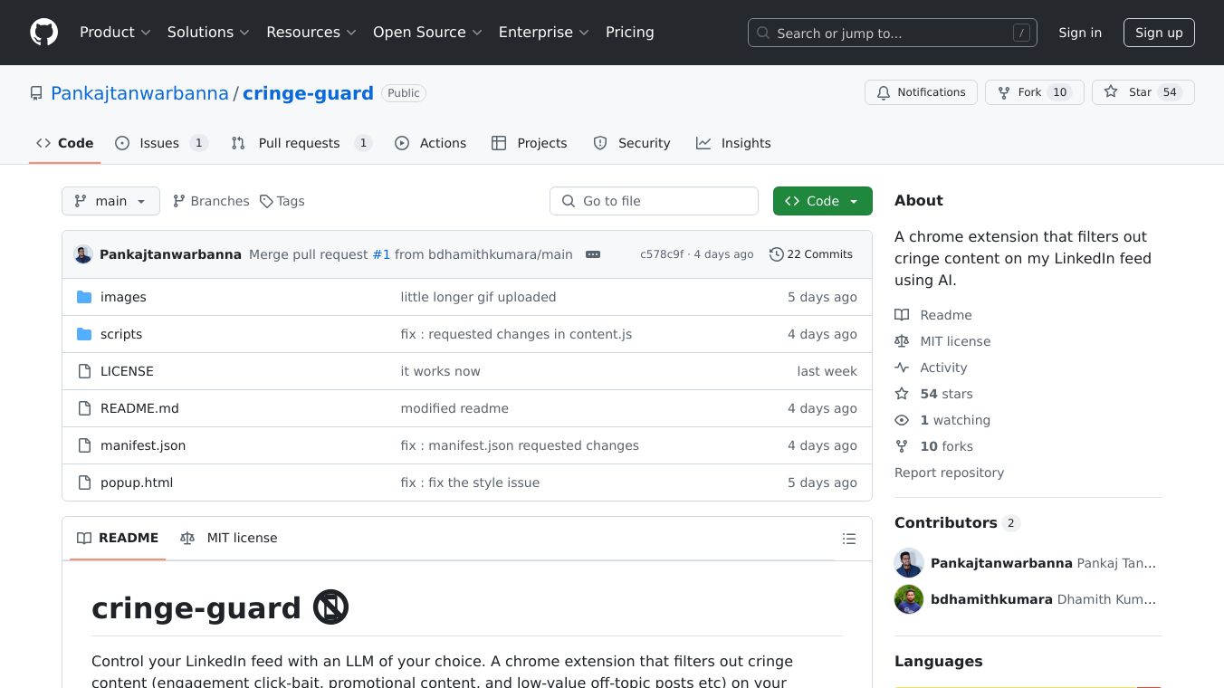This screenshot has height=688, width=1224.
Task: Switch to the Issues tab
Action: coord(159,143)
